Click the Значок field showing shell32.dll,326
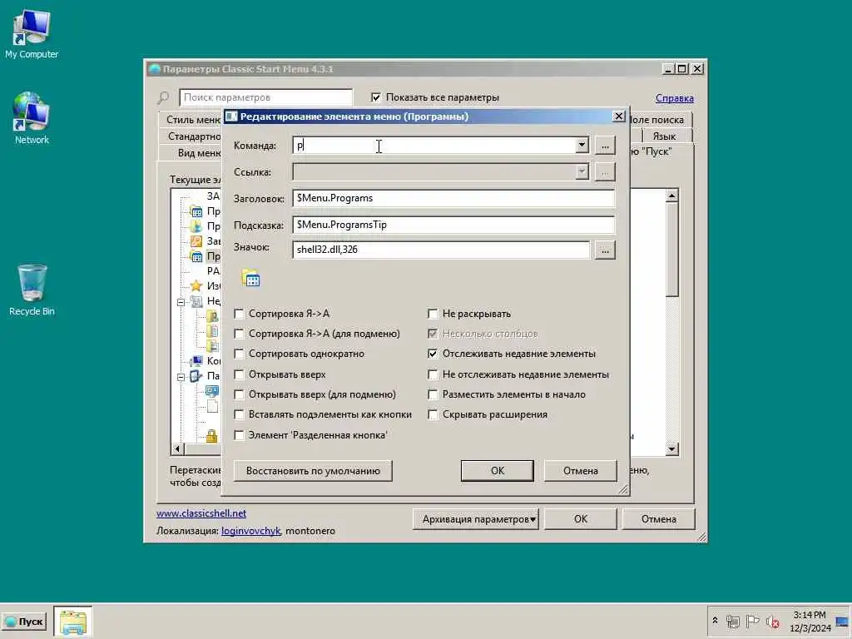Screen dimensions: 852x639 441,250
